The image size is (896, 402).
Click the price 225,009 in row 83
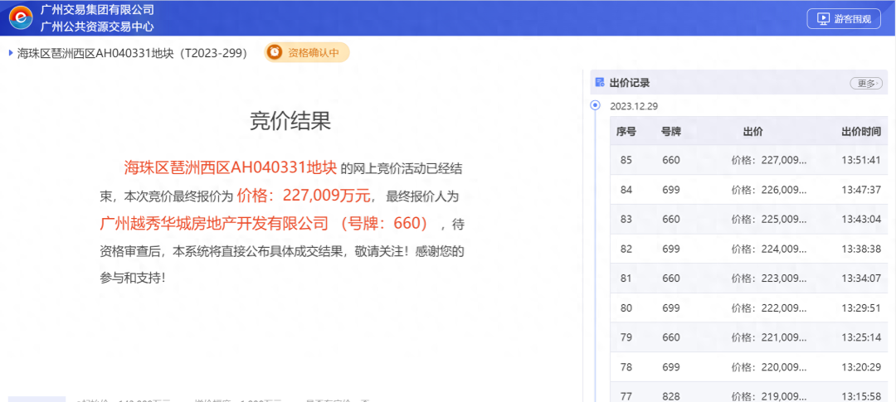pyautogui.click(x=769, y=220)
